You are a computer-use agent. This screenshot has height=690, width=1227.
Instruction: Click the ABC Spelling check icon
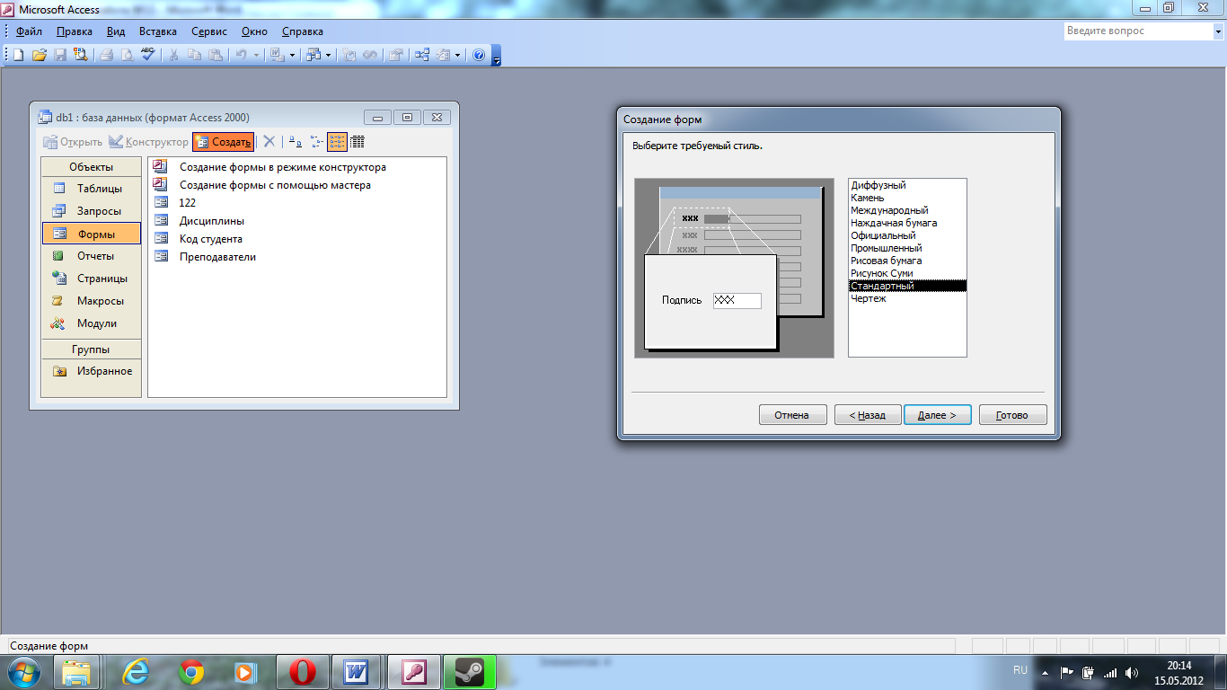(147, 55)
